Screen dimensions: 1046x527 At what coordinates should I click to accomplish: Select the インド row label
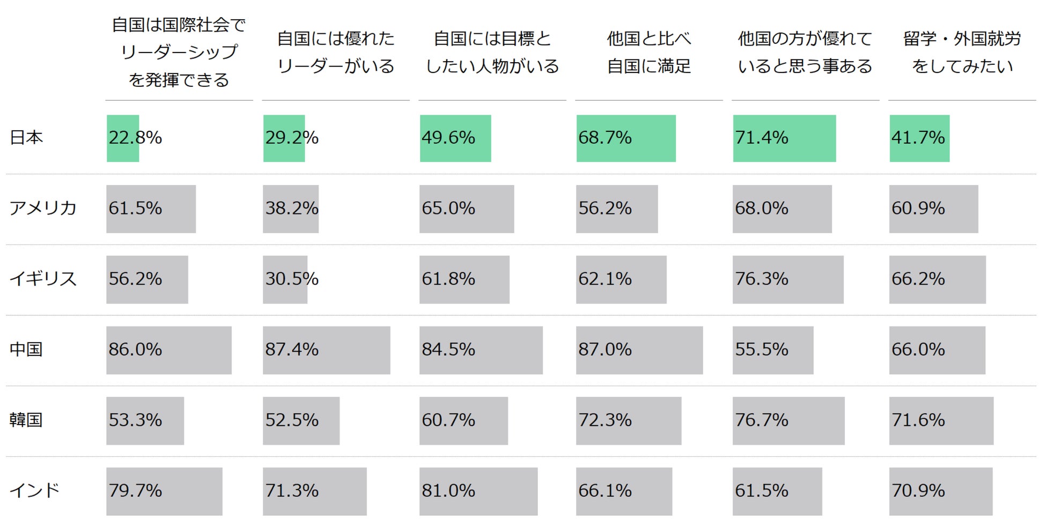(35, 491)
